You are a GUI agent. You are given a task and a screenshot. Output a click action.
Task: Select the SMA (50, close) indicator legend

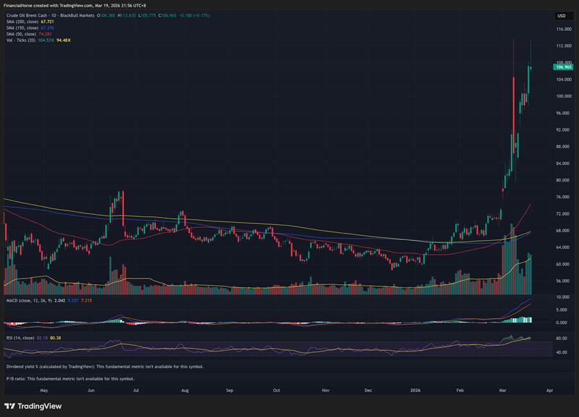19,34
